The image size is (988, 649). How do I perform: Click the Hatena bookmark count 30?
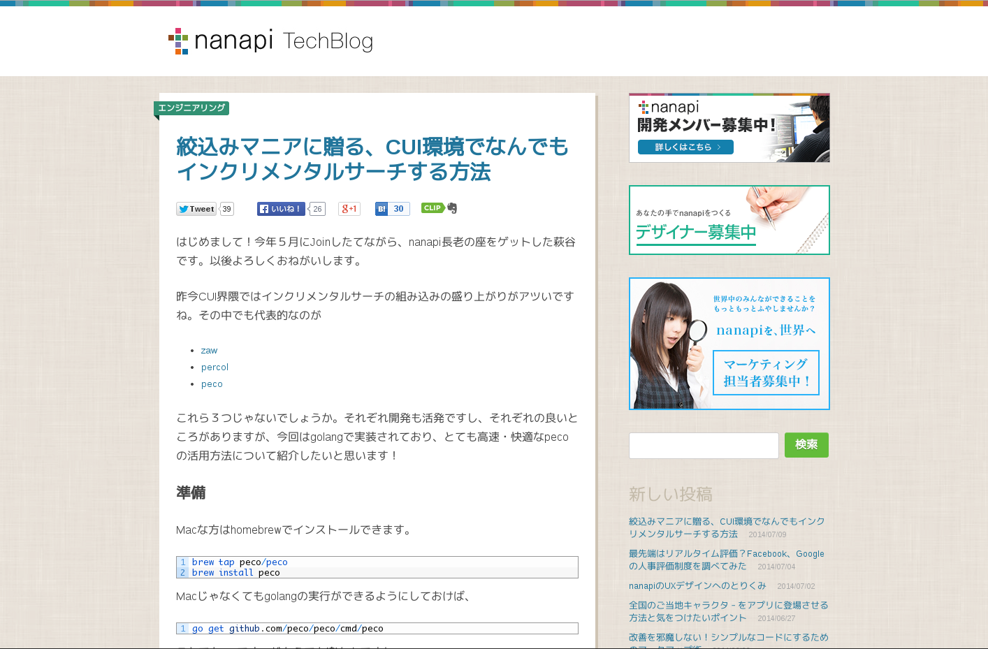click(398, 209)
